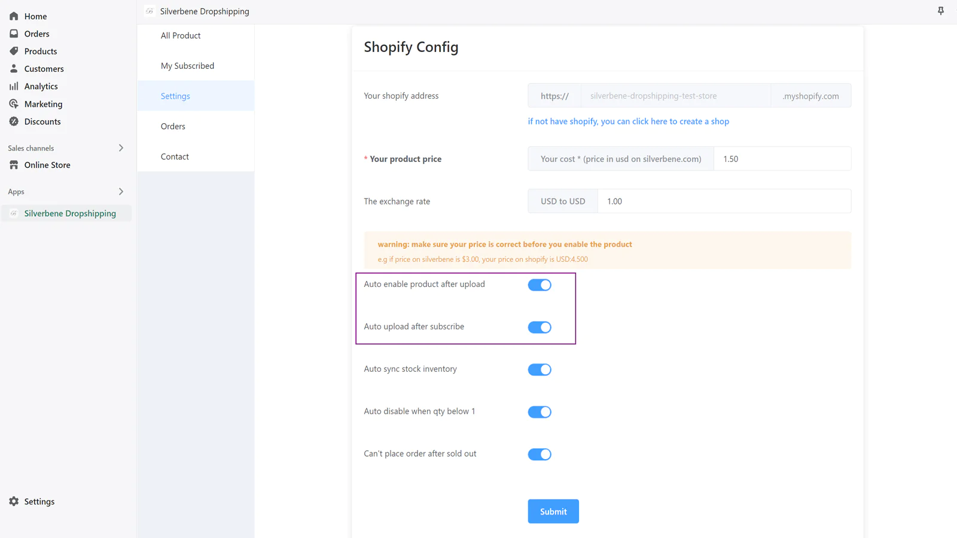The height and width of the screenshot is (538, 957).
Task: Open admin Settings gear icon
Action: point(14,502)
